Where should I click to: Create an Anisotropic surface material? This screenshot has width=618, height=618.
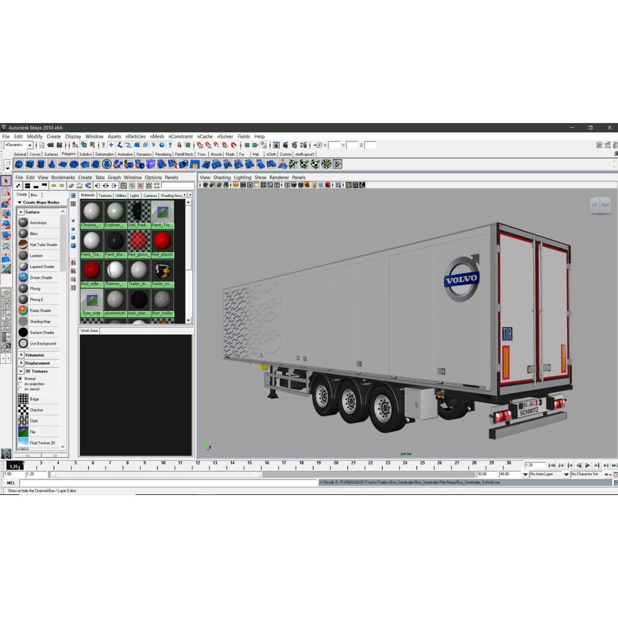pos(38,223)
